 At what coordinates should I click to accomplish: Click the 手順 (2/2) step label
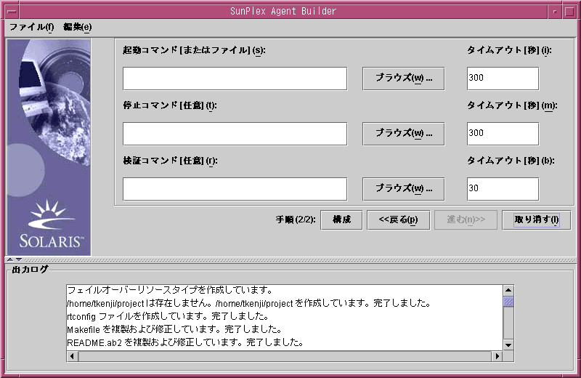(x=296, y=220)
